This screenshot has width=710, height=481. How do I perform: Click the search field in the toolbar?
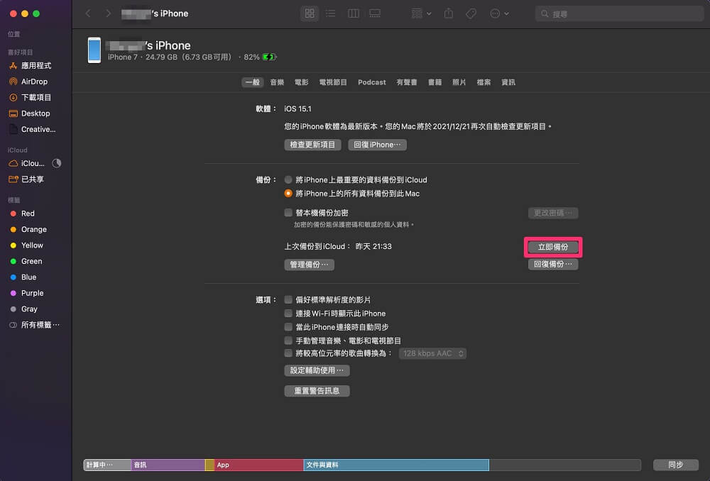pos(618,13)
